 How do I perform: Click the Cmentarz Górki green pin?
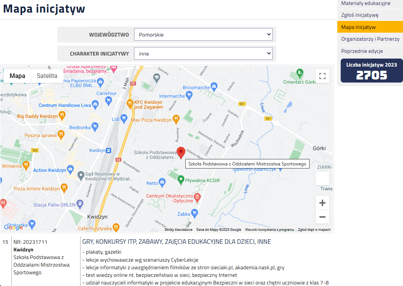tap(300, 73)
